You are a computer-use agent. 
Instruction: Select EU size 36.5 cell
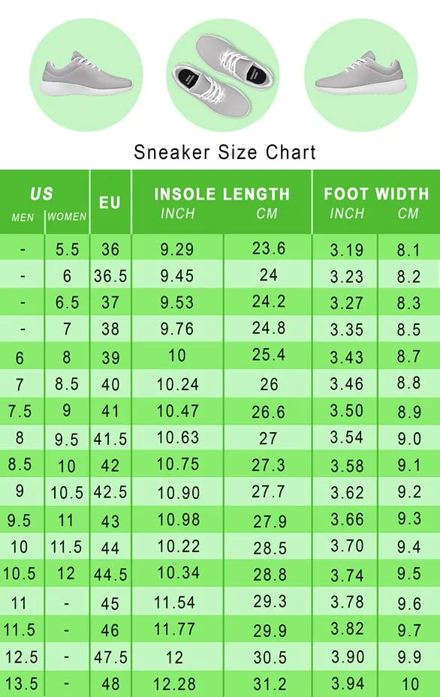(110, 276)
